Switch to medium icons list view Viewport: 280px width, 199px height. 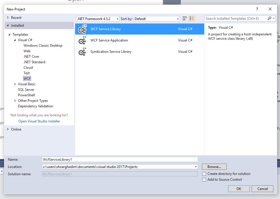click(192, 19)
